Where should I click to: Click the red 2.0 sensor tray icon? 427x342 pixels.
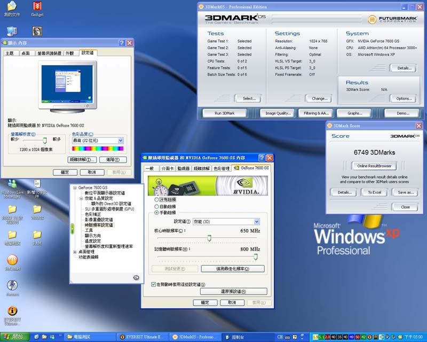pos(327,337)
